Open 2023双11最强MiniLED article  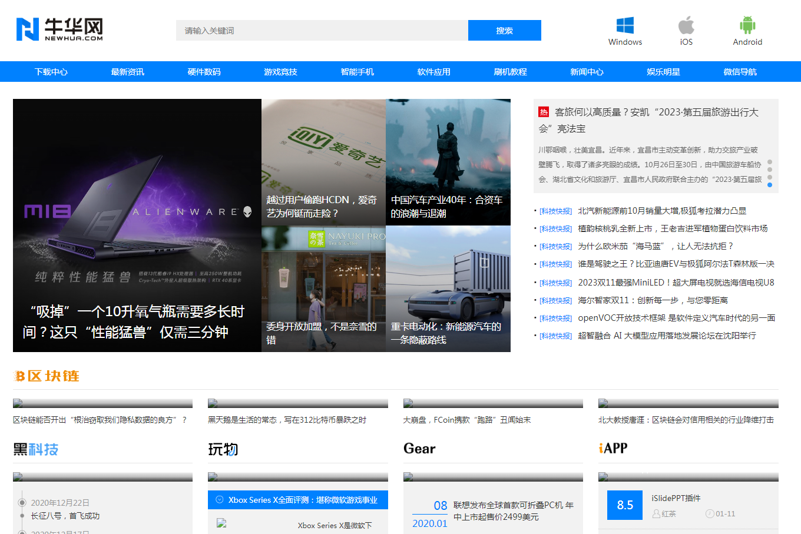[x=676, y=283]
